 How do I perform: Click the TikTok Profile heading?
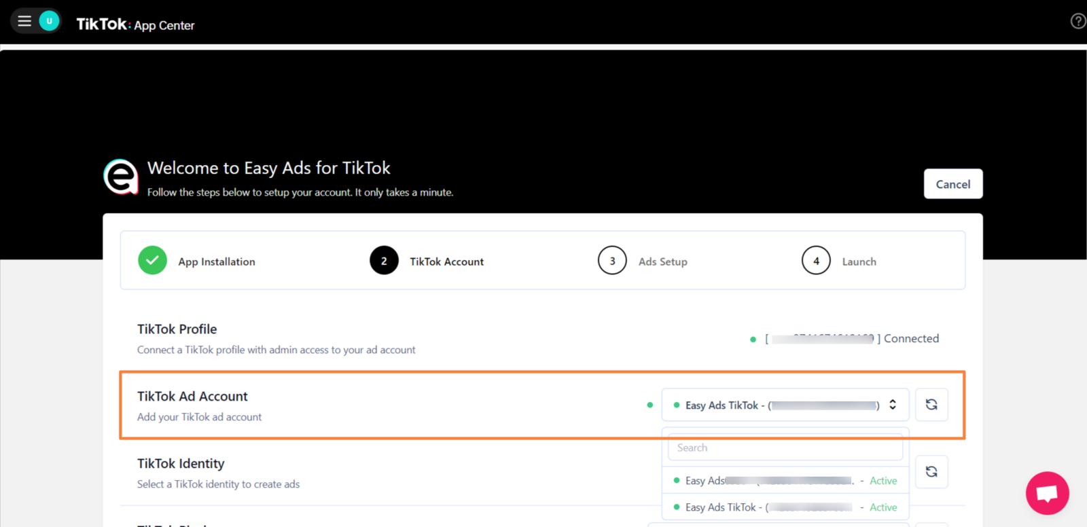tap(177, 329)
